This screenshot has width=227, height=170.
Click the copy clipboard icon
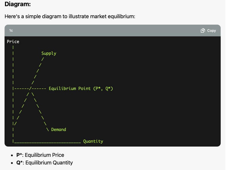(x=203, y=30)
